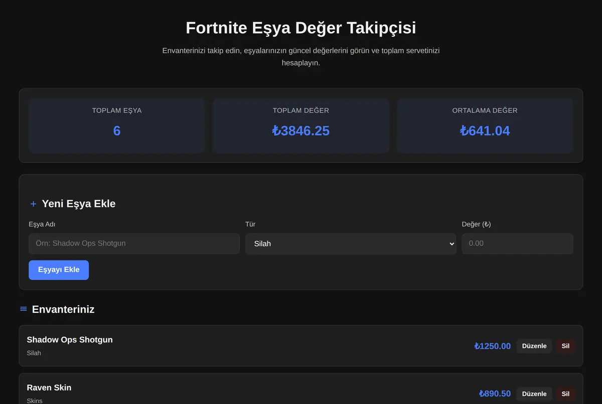Click the list icon beside Envanteriniz

pyautogui.click(x=23, y=309)
